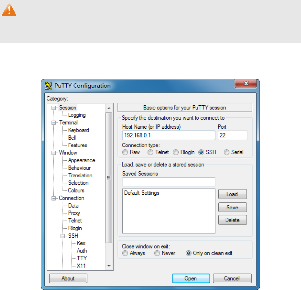Image resolution: width=301 pixels, height=290 pixels.
Task: Click the scroll up arrow in Category tree
Action: pyautogui.click(x=109, y=108)
